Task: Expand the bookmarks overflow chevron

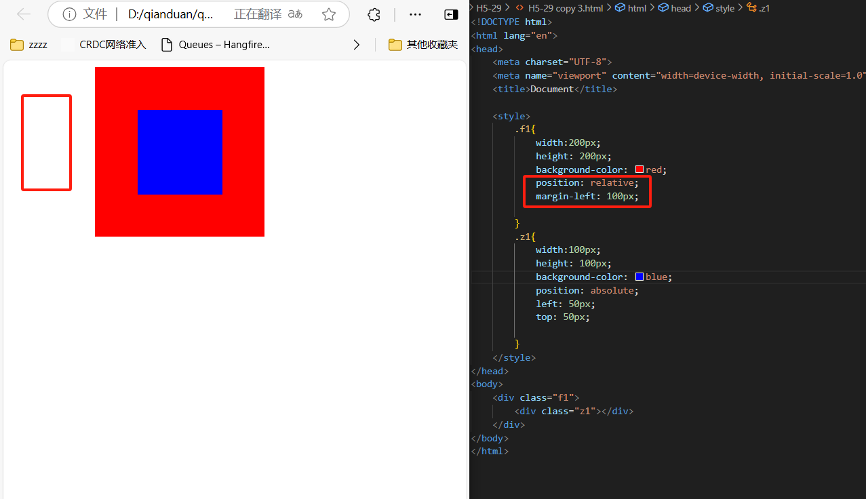Action: (357, 45)
